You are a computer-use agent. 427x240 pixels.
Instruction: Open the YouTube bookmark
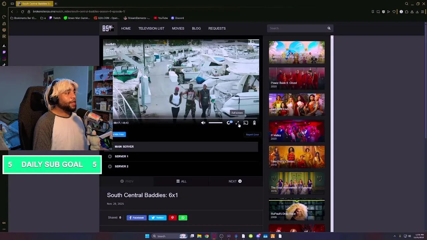coord(161,18)
